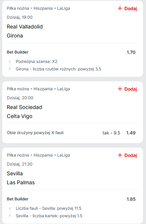
Task: Open the Girona team name
Action: 15,36
